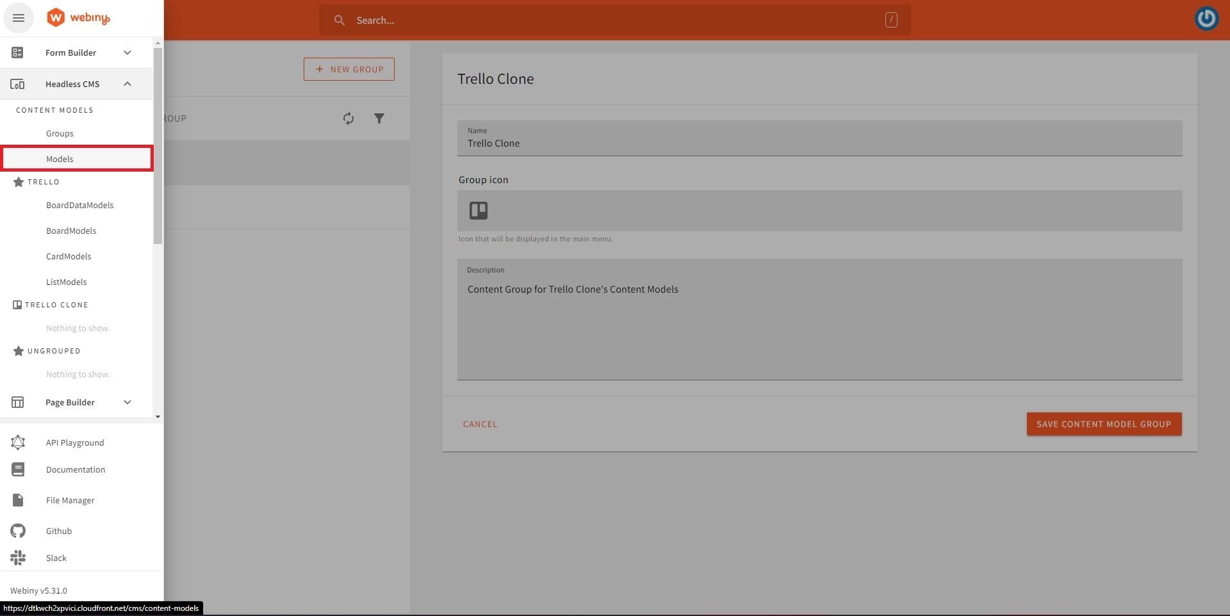
Task: Select the BoardDataModels content model
Action: (x=79, y=205)
